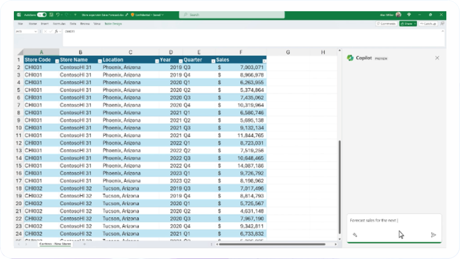The height and width of the screenshot is (259, 460).
Task: Open the Undo history dropdown arrow
Action: [62, 15]
